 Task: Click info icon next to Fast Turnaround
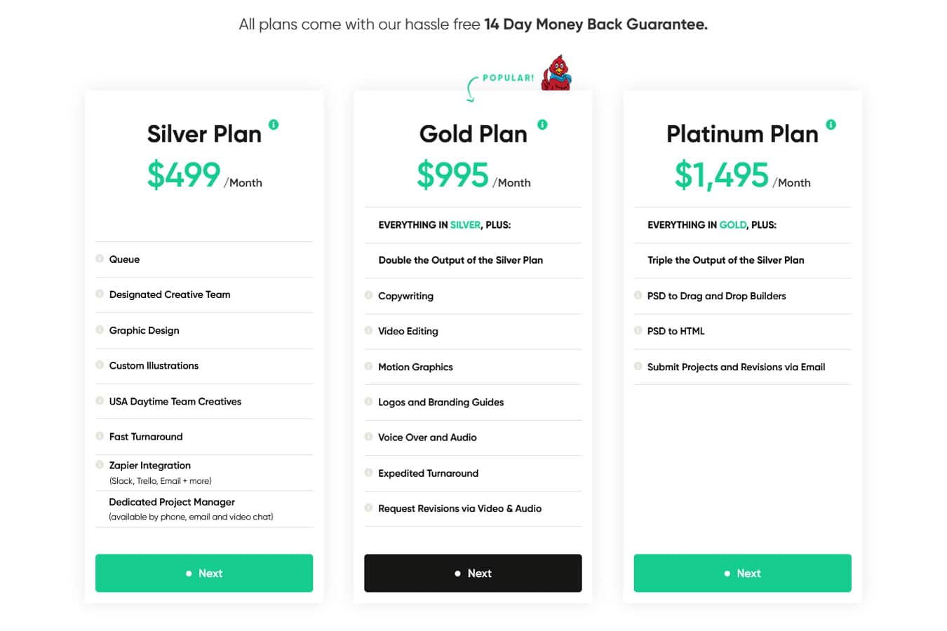tap(100, 436)
